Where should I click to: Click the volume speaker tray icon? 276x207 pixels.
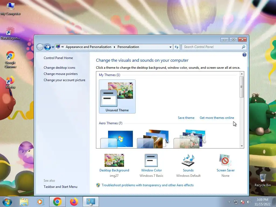249,202
